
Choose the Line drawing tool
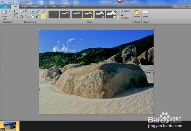tap(27, 17)
